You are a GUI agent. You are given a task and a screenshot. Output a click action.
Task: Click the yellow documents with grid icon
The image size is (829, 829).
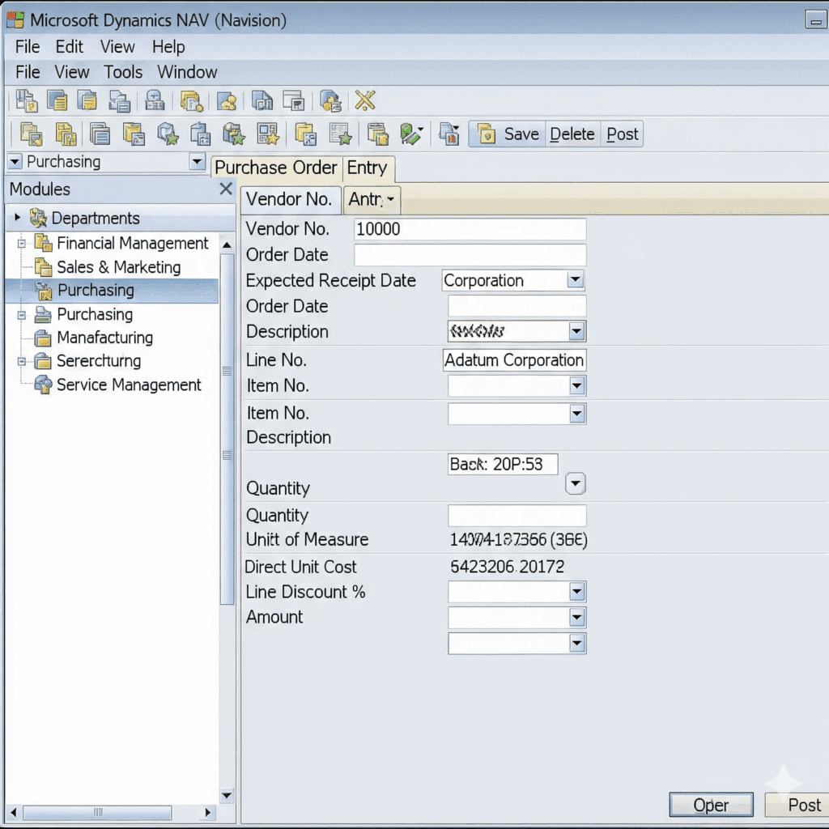coord(306,134)
